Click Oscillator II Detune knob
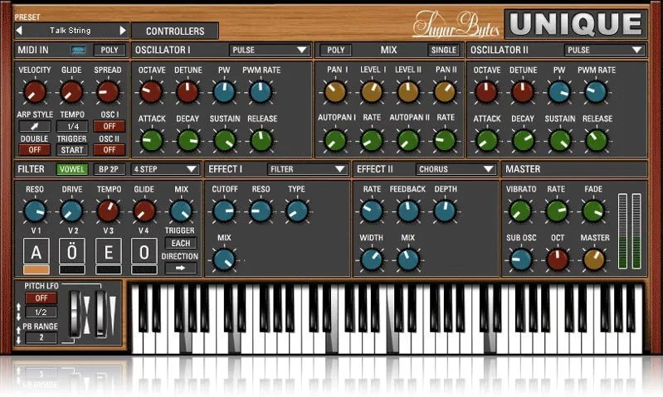 point(523,92)
